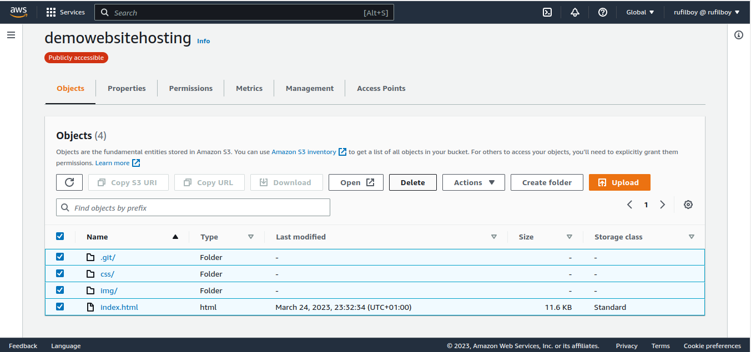Image resolution: width=751 pixels, height=352 pixels.
Task: Click the css folder icon
Action: (x=90, y=274)
